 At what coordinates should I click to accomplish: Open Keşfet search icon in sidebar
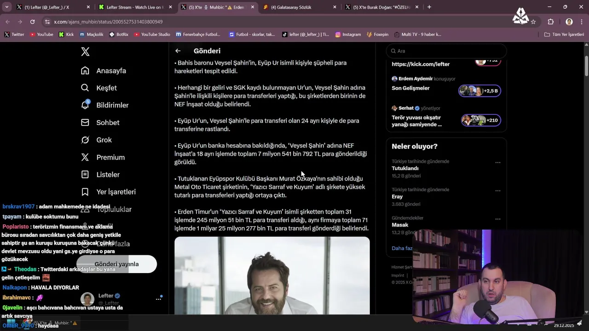85,88
